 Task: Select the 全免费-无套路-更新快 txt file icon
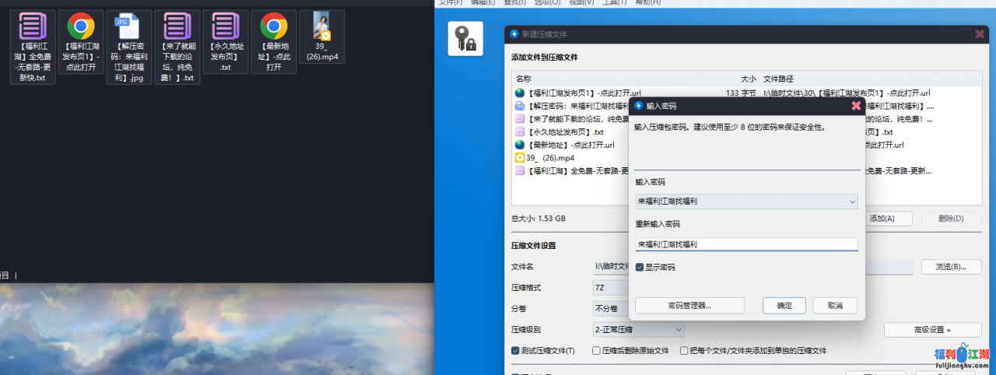33,27
